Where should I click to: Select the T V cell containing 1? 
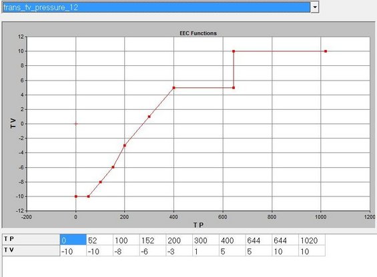(x=206, y=251)
